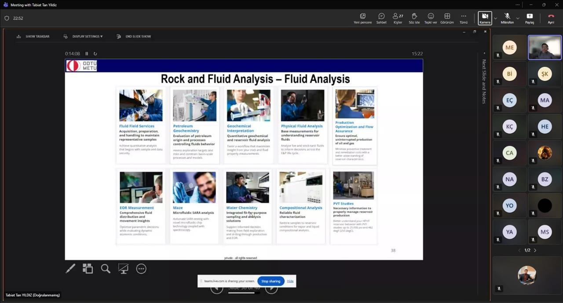
Task: Go to next page of participants
Action: click(x=535, y=250)
